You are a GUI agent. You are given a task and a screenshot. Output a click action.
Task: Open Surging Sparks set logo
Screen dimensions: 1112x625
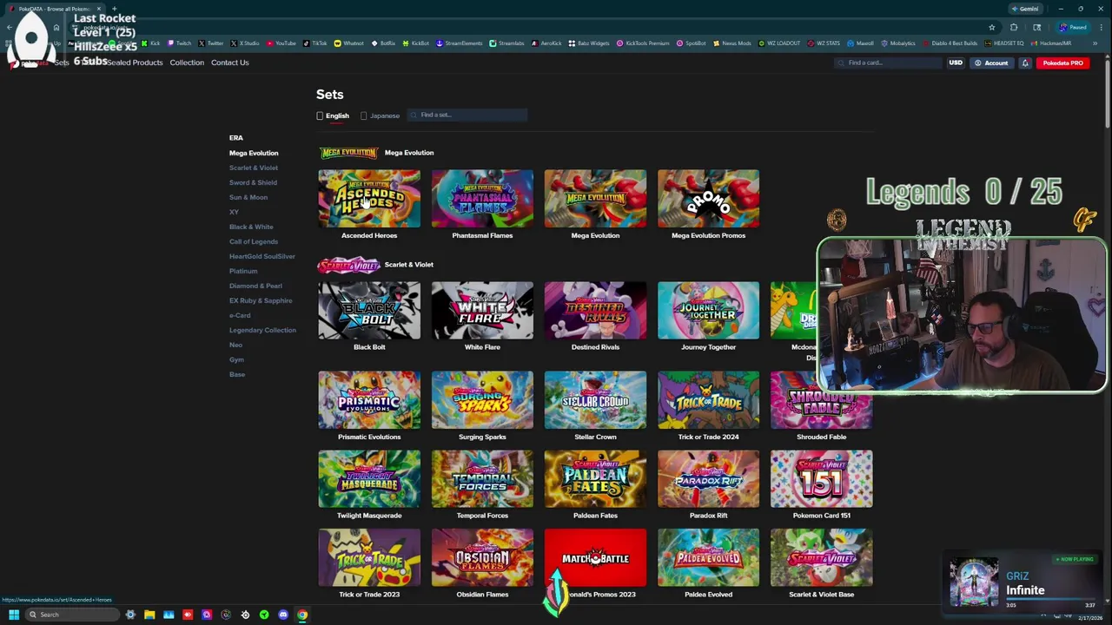pyautogui.click(x=482, y=400)
